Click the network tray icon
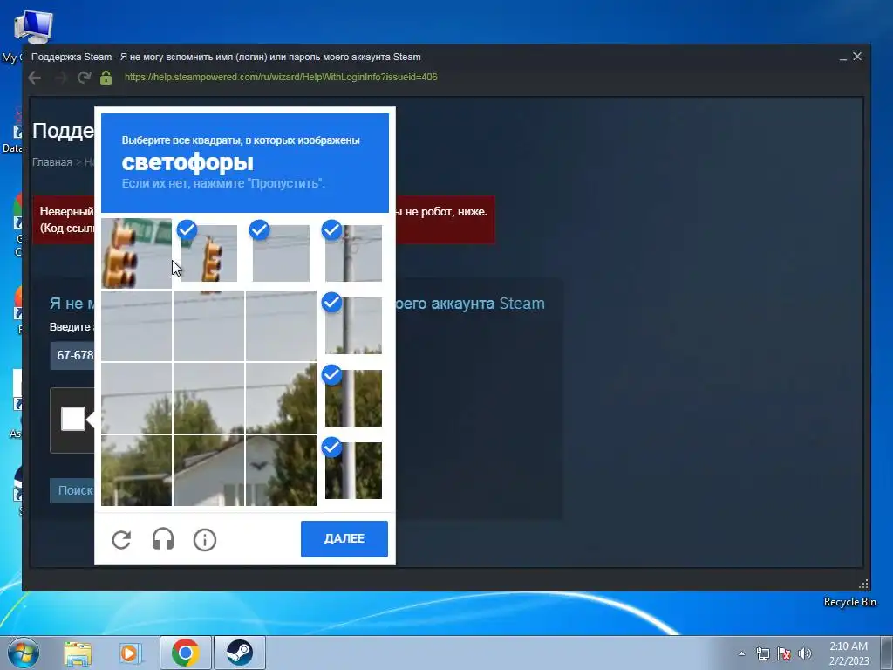This screenshot has width=893, height=670. [762, 653]
